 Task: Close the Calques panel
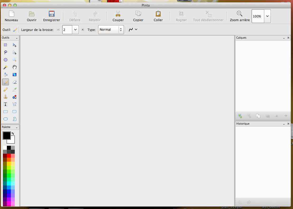click(288, 38)
